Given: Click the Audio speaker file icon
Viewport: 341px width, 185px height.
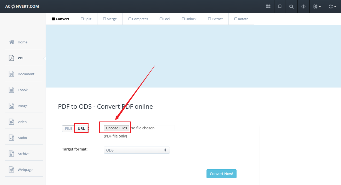Looking at the screenshot, I should pos(11,138).
